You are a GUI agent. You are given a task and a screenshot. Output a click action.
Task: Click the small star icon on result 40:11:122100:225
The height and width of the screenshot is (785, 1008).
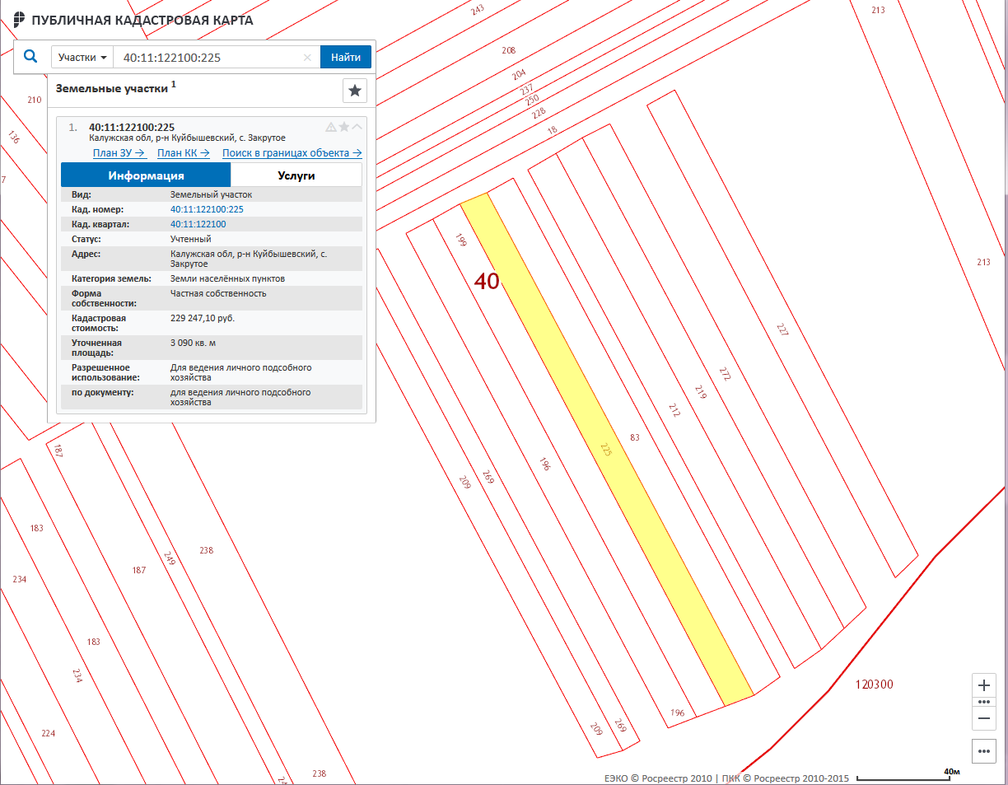pyautogui.click(x=344, y=127)
